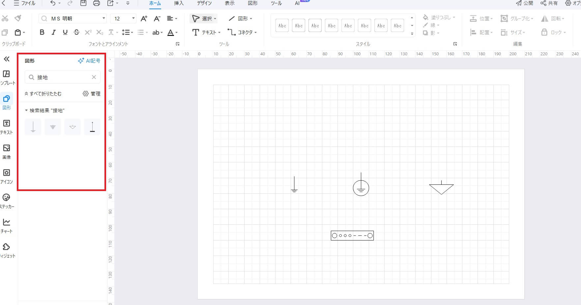Select the first ground symbol thumbnail

point(33,127)
